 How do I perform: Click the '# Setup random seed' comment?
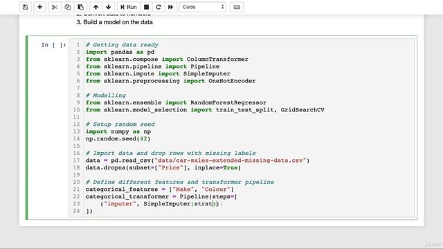120,124
